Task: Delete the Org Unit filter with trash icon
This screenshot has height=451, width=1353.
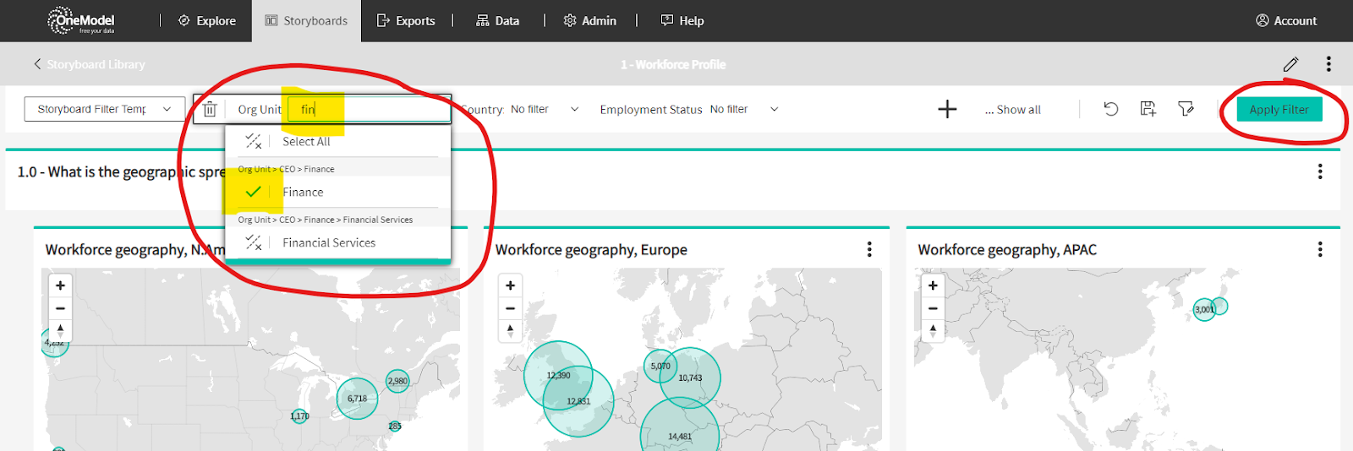Action: tap(210, 110)
